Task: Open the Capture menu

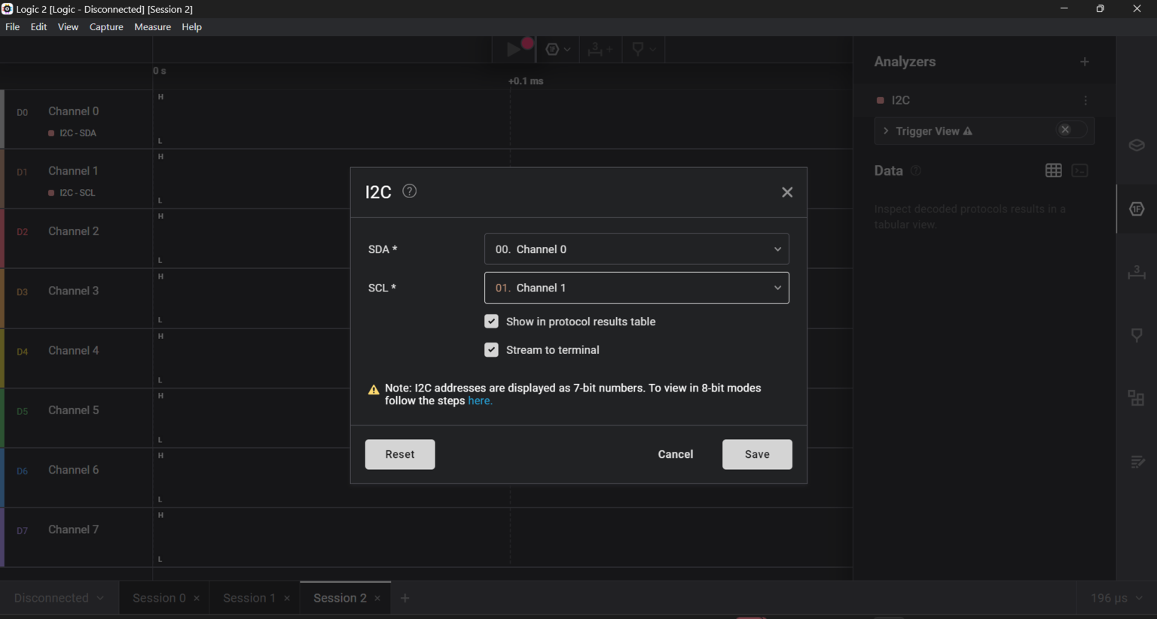Action: click(x=106, y=27)
